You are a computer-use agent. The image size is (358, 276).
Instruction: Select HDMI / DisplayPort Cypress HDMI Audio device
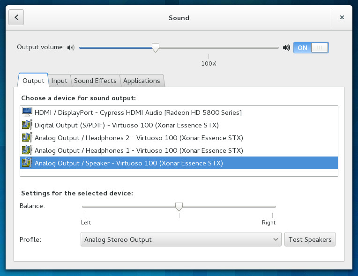click(138, 112)
